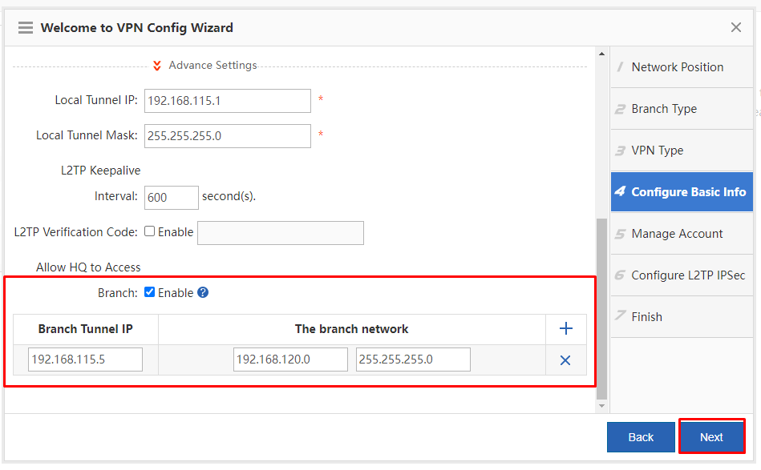Viewport: 761px width, 470px height.
Task: Uncheck the Branch Enable checkbox
Action: pyautogui.click(x=149, y=292)
